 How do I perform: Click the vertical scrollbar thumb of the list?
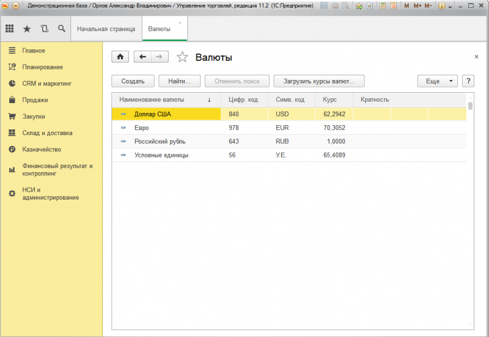470,106
